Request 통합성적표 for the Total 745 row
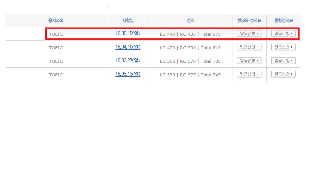The image size is (309, 173). pyautogui.click(x=283, y=74)
